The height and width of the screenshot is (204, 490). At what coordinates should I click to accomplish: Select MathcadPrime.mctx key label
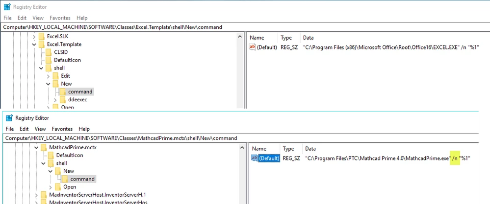point(73,147)
